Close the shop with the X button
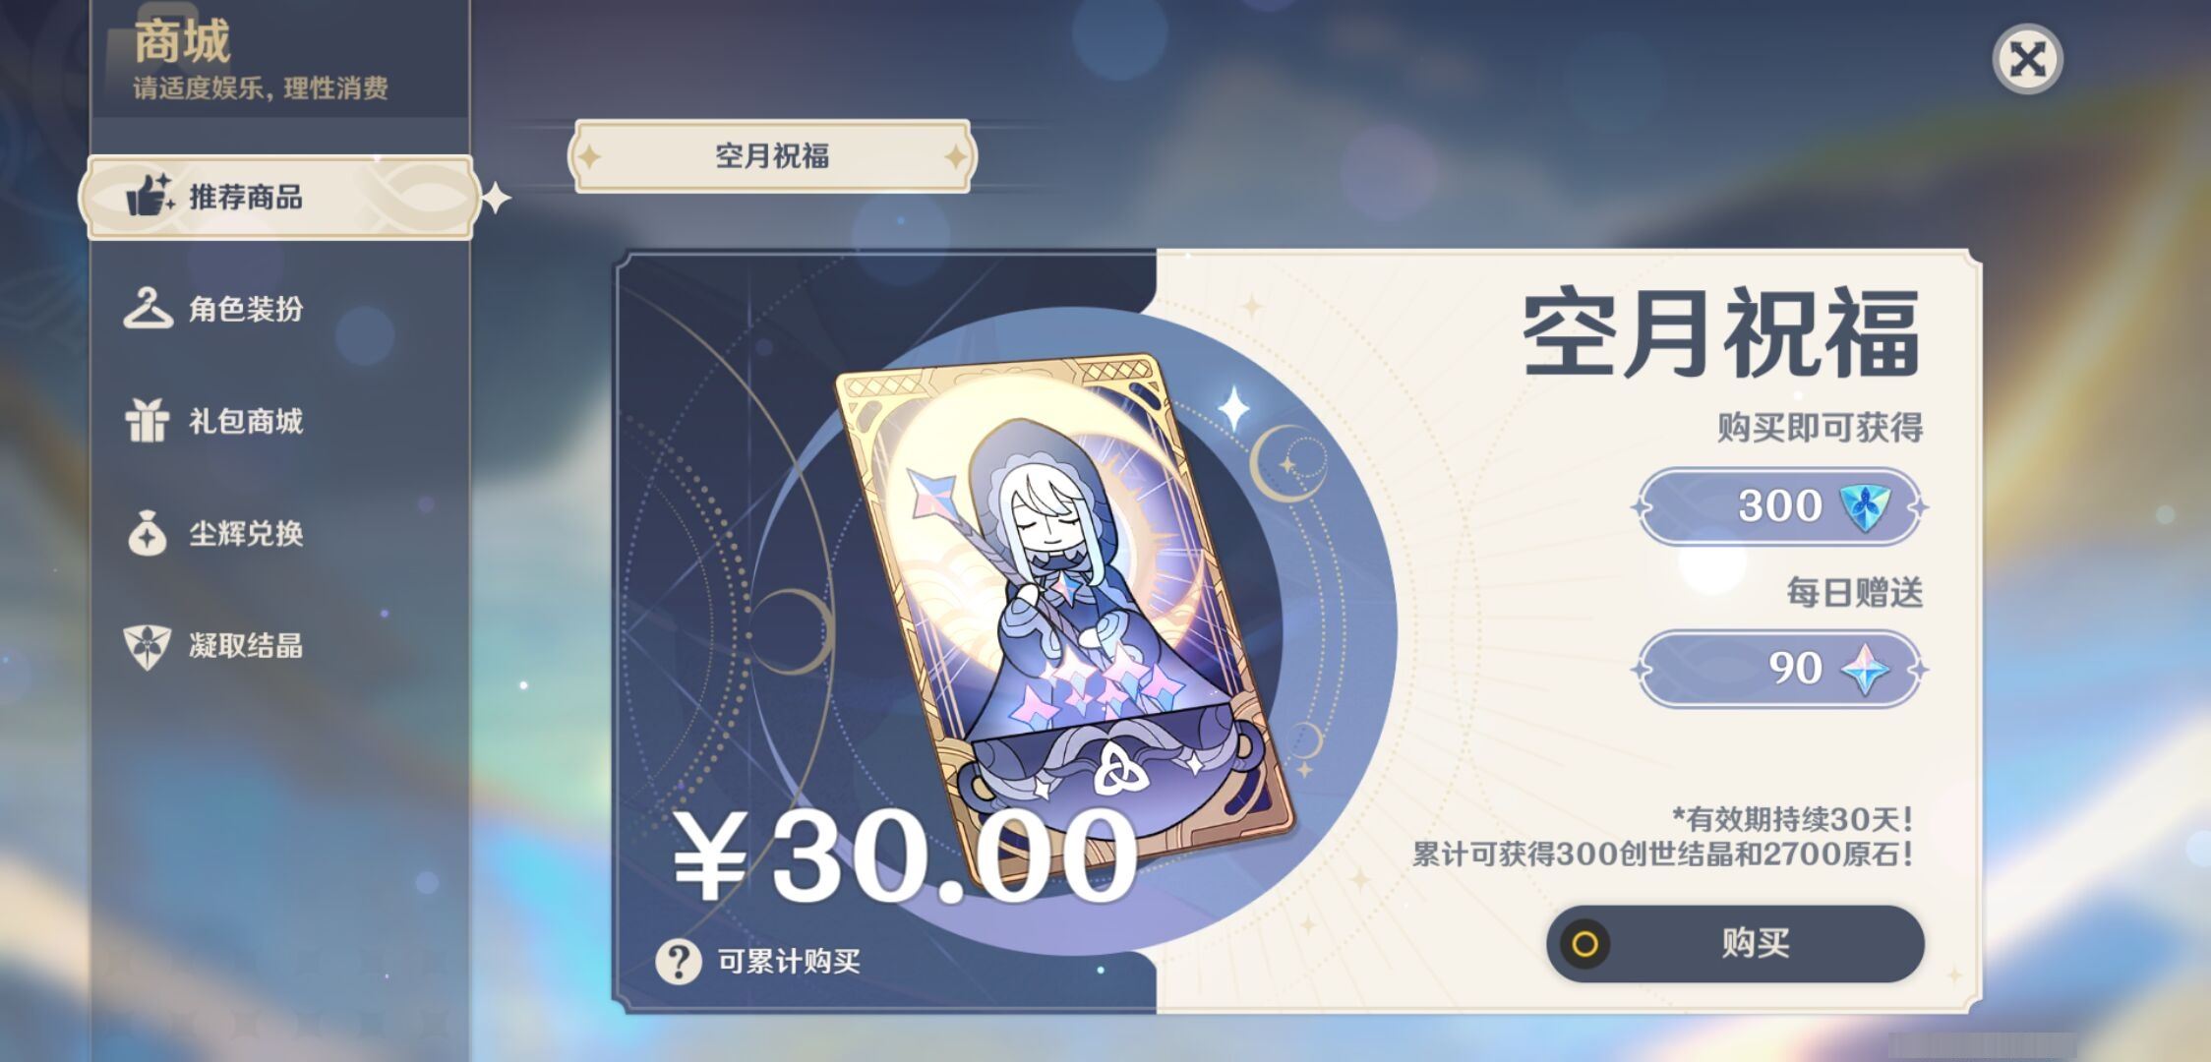Image resolution: width=2211 pixels, height=1062 pixels. [2027, 59]
